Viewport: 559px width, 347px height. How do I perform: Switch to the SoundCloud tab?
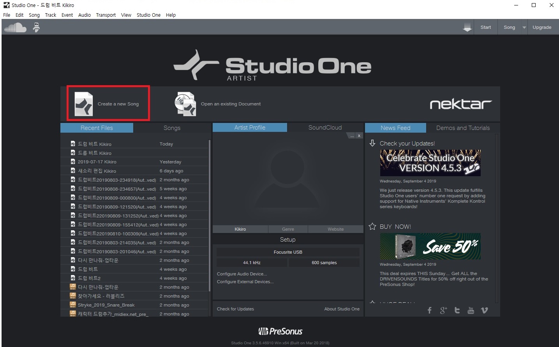click(325, 127)
